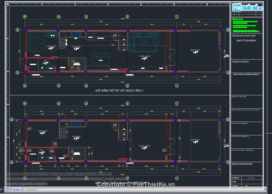Select title 'MẶT BẰNG BỐ TRÍ VẬT DỤNG TẦNG 1'
This screenshot has width=272, height=194.
119,90
